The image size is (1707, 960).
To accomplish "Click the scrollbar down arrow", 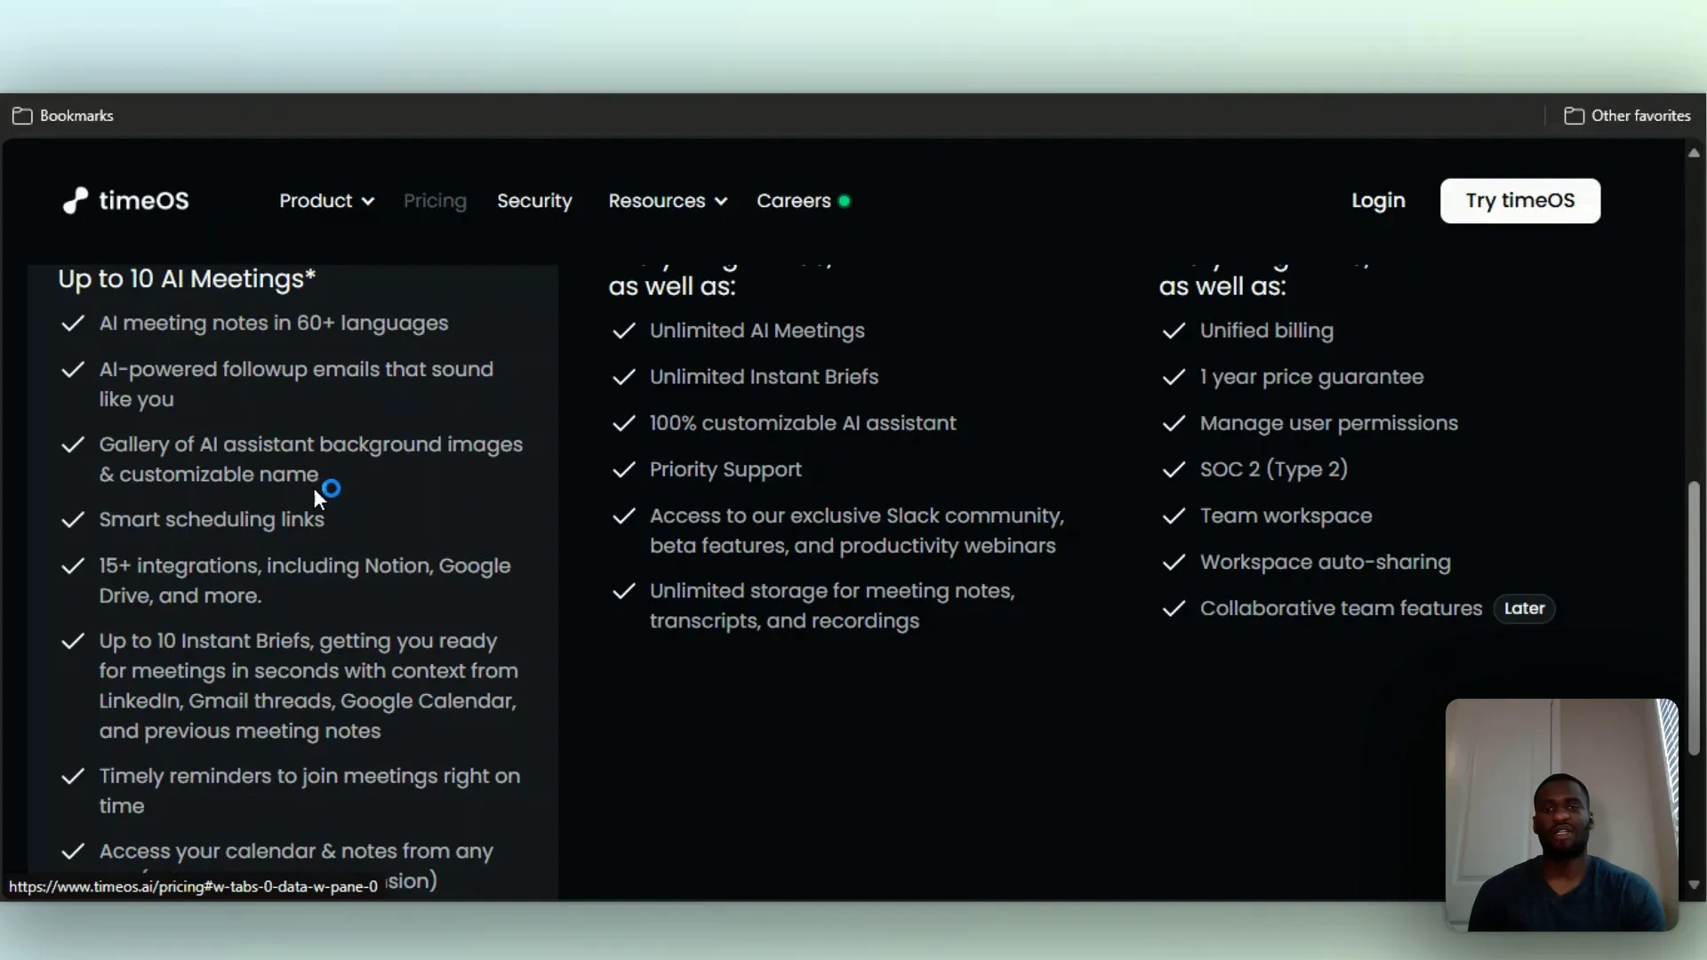I will tap(1694, 885).
